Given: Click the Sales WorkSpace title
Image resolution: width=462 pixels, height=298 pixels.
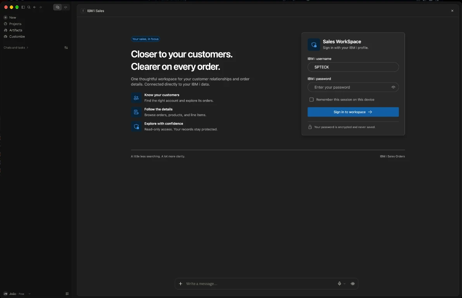Looking at the screenshot, I should (342, 42).
